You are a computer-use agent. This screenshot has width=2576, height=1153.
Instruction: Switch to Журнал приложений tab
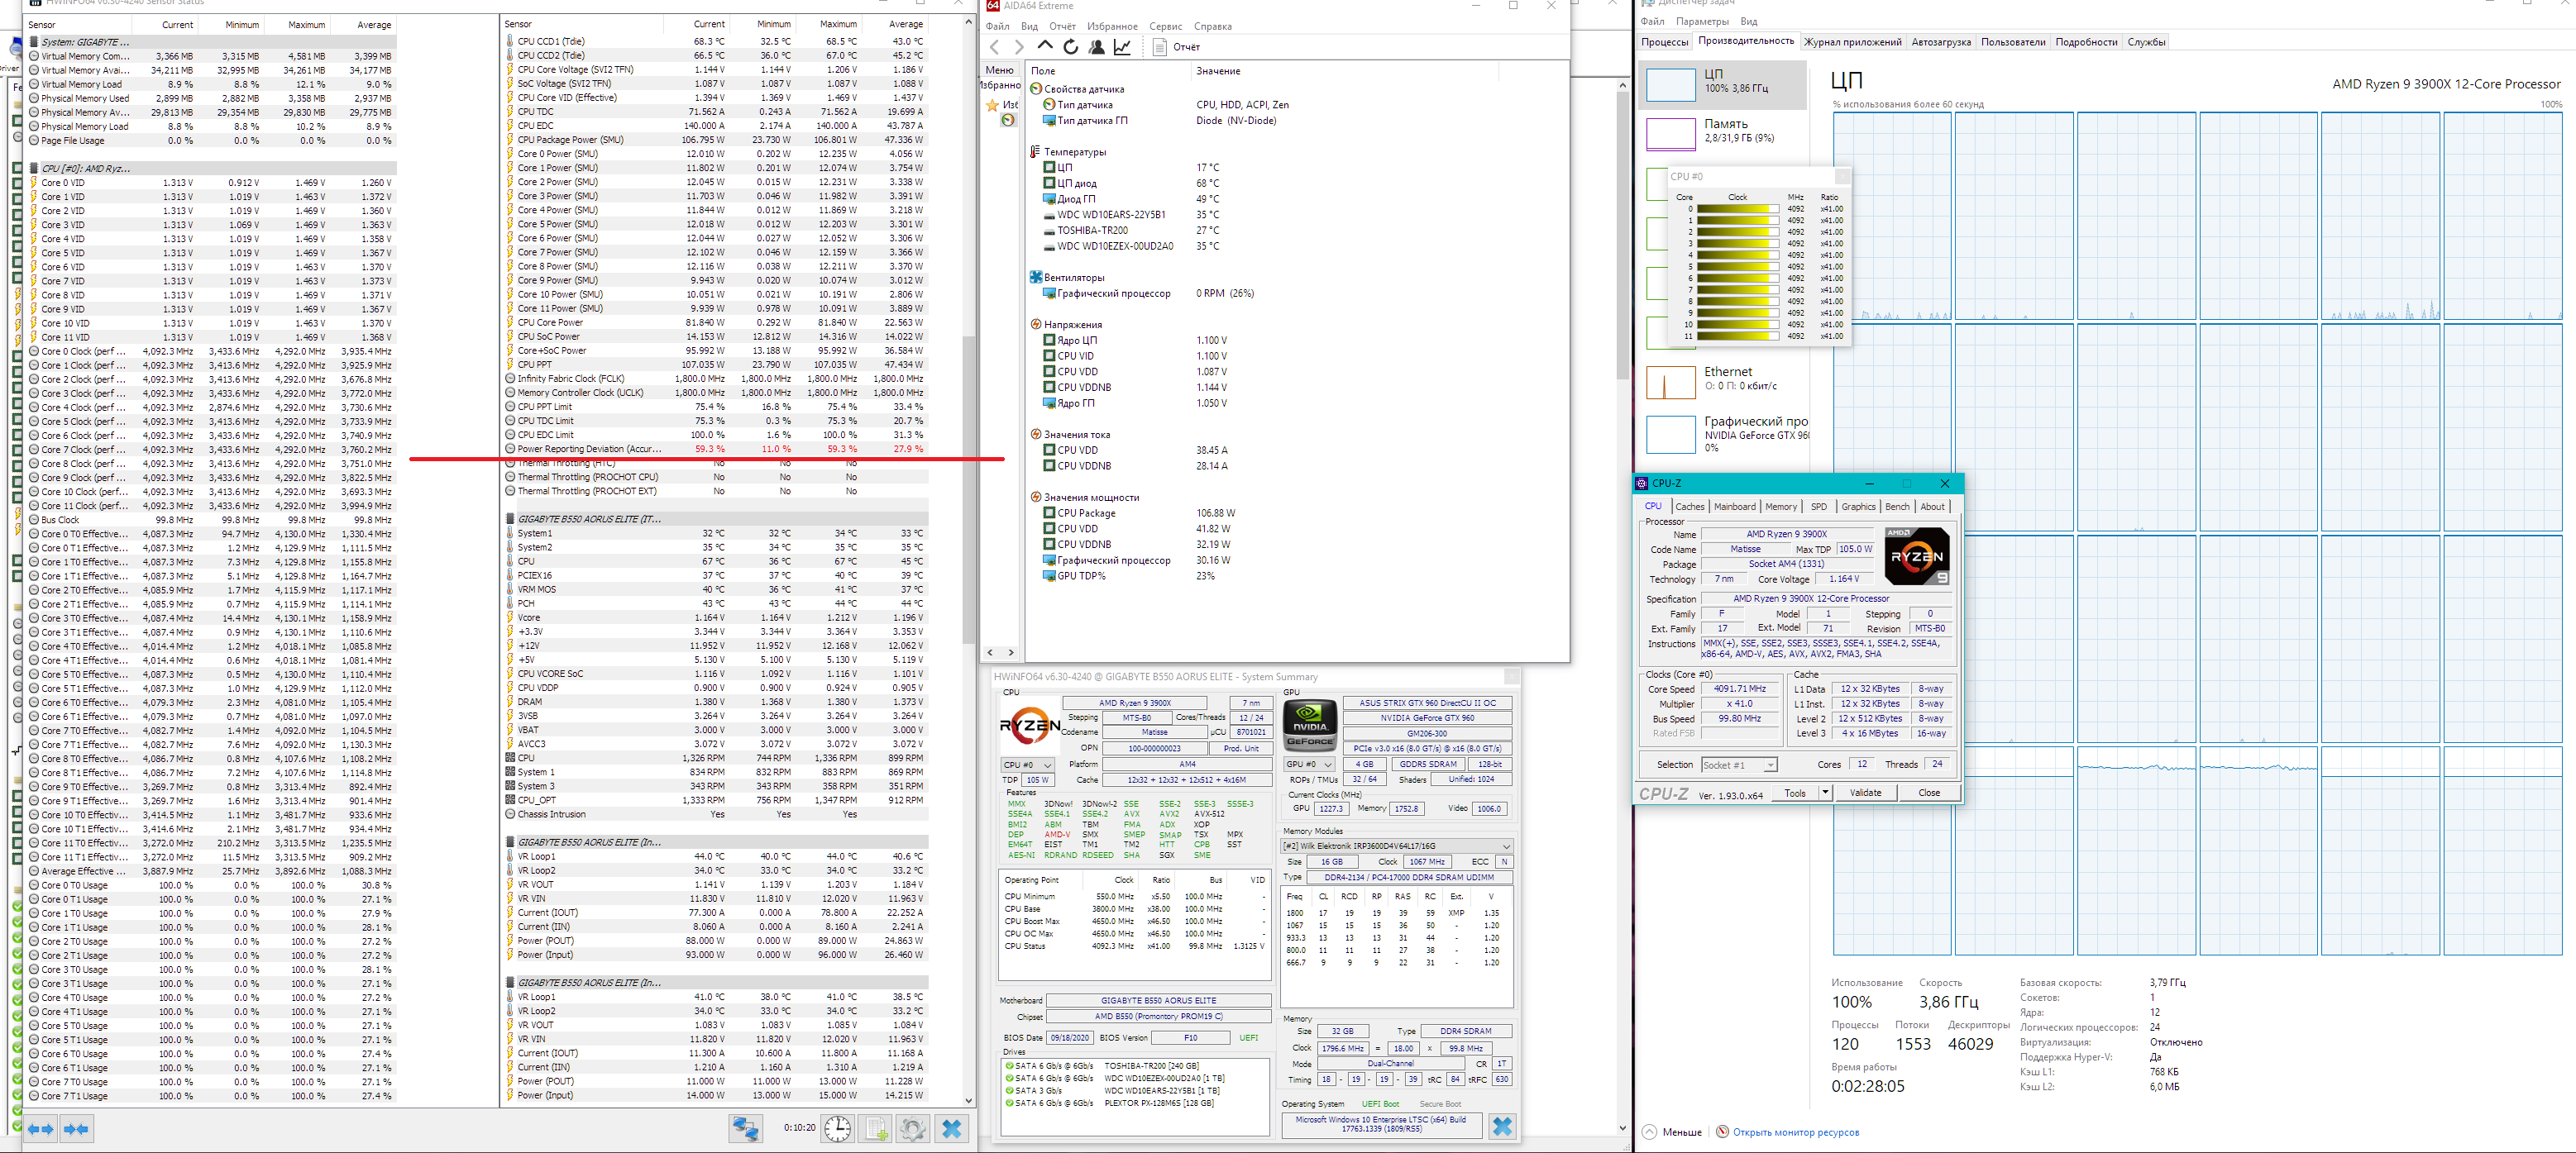pos(1852,42)
